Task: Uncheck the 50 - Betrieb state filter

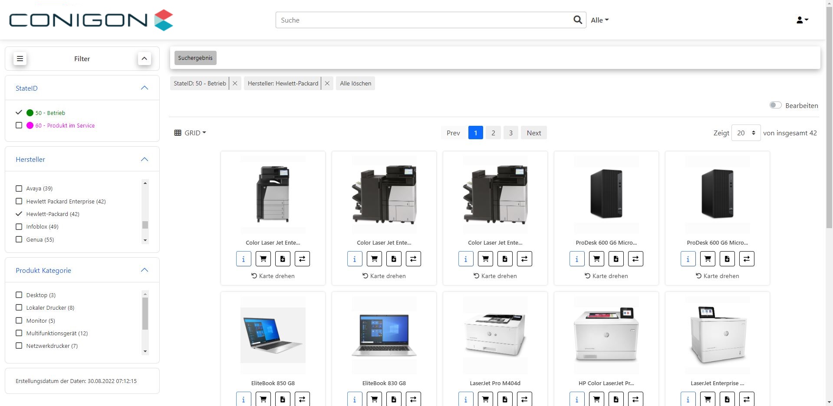Action: click(19, 112)
